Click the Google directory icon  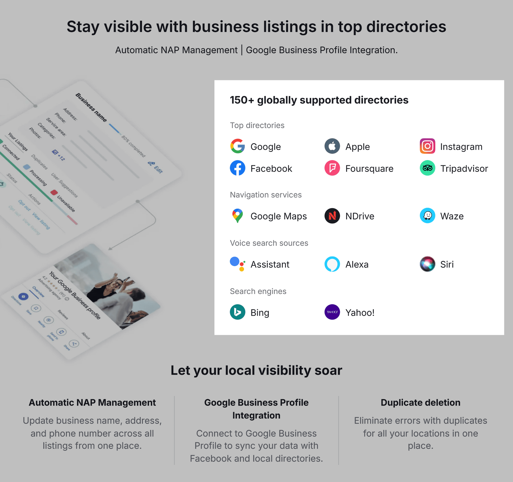(238, 146)
